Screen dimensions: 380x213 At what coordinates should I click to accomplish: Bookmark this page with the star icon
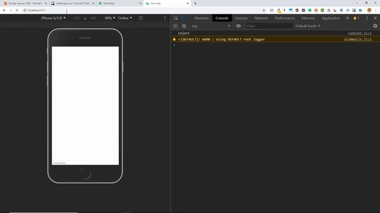tap(264, 11)
